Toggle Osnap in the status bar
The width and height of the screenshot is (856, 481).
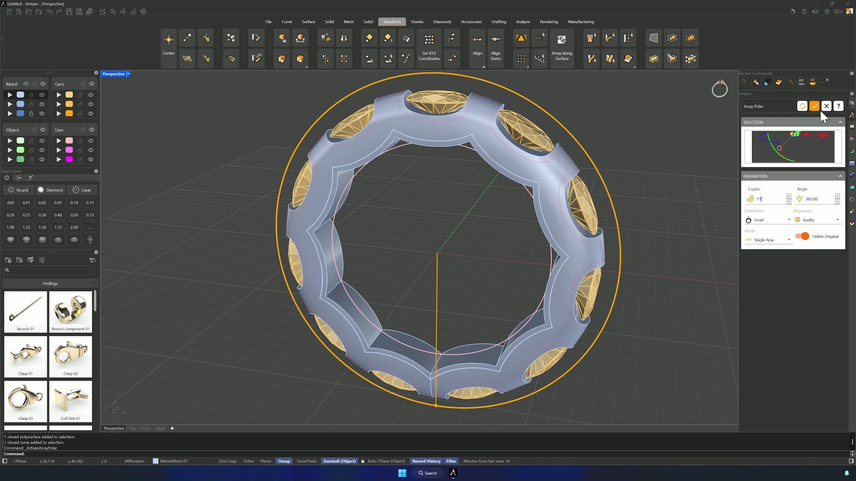[x=284, y=461]
